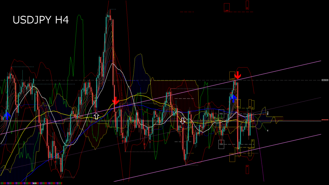Select the red current price label at right edge

click(325, 120)
